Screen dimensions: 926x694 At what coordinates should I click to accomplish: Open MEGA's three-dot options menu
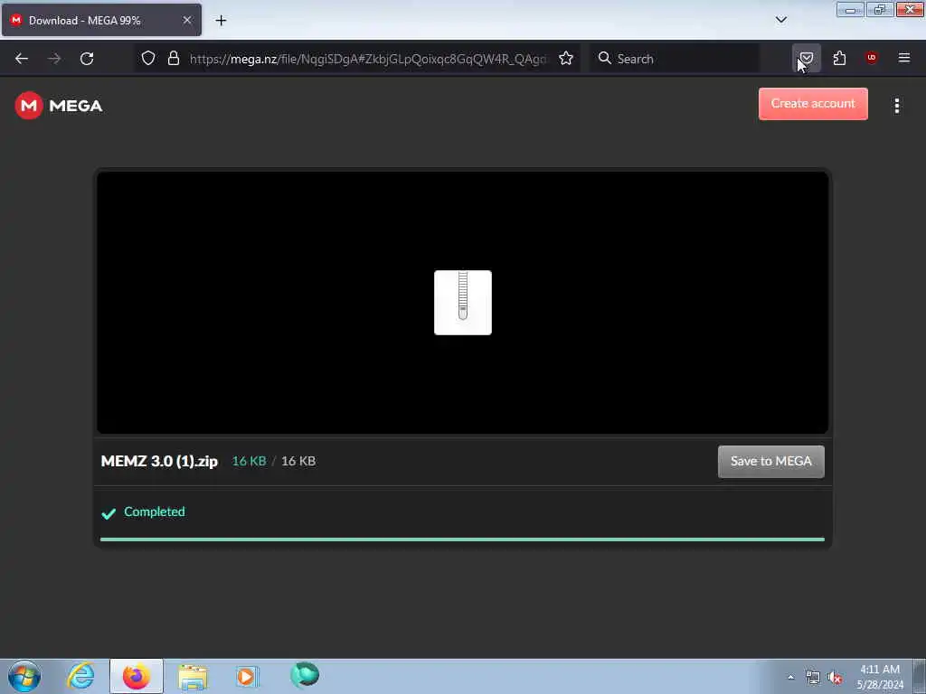click(x=896, y=106)
